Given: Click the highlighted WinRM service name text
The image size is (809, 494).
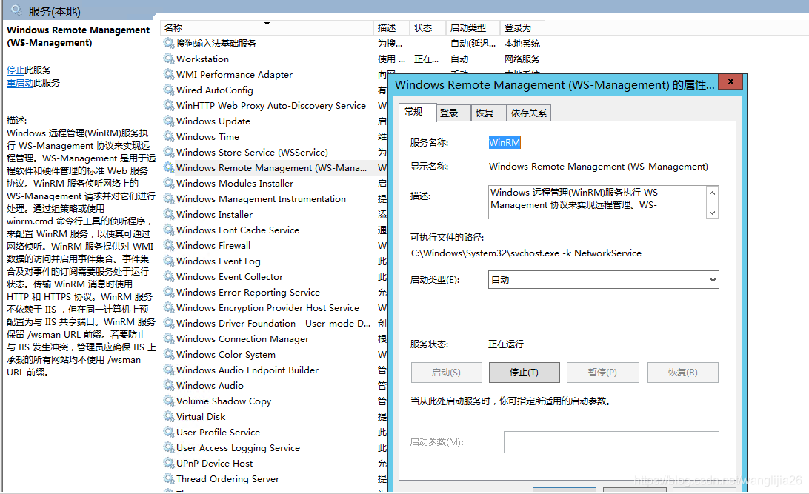Looking at the screenshot, I should tap(505, 143).
